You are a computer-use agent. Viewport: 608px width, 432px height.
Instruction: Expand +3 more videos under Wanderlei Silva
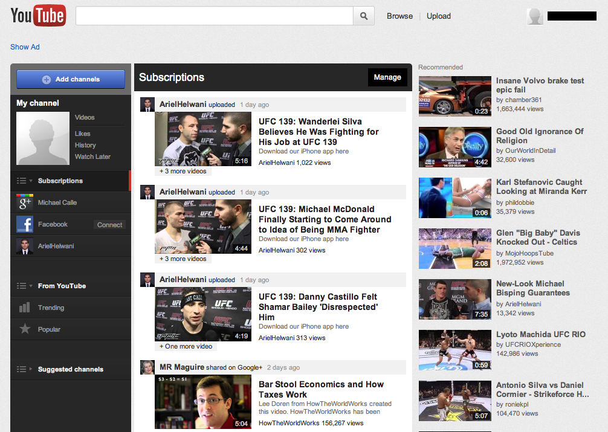[x=183, y=171]
